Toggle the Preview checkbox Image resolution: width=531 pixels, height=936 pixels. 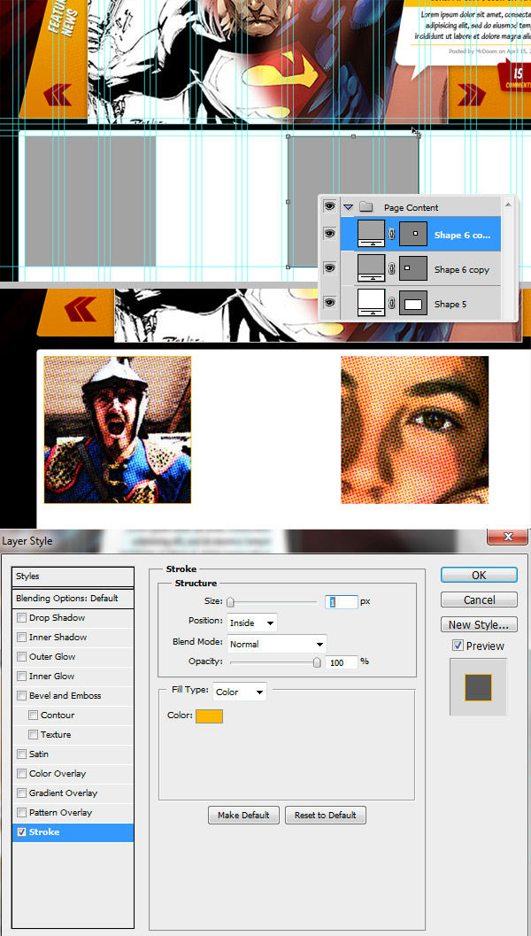pyautogui.click(x=458, y=646)
